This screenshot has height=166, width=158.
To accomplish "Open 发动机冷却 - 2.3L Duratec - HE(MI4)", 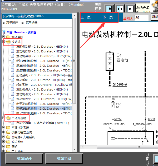I will [x=42, y=47].
